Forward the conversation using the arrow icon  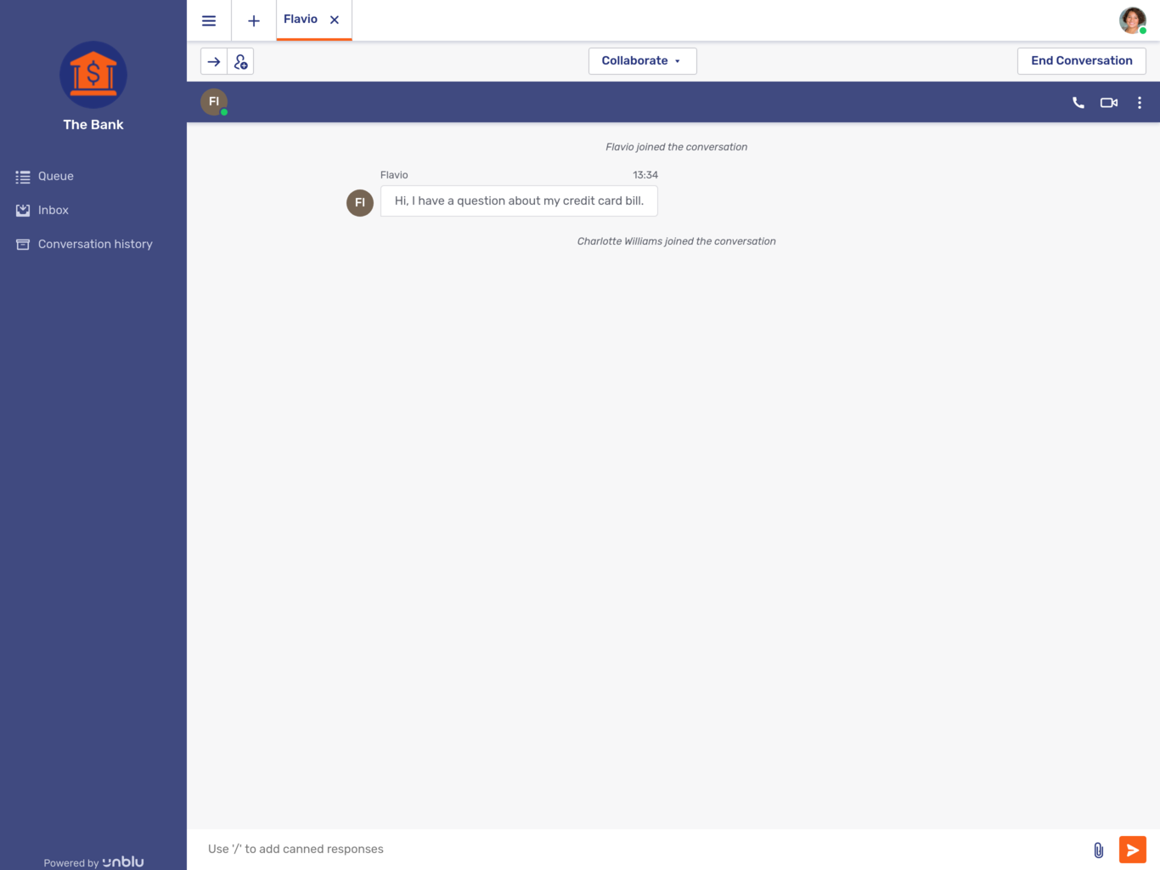[214, 60]
